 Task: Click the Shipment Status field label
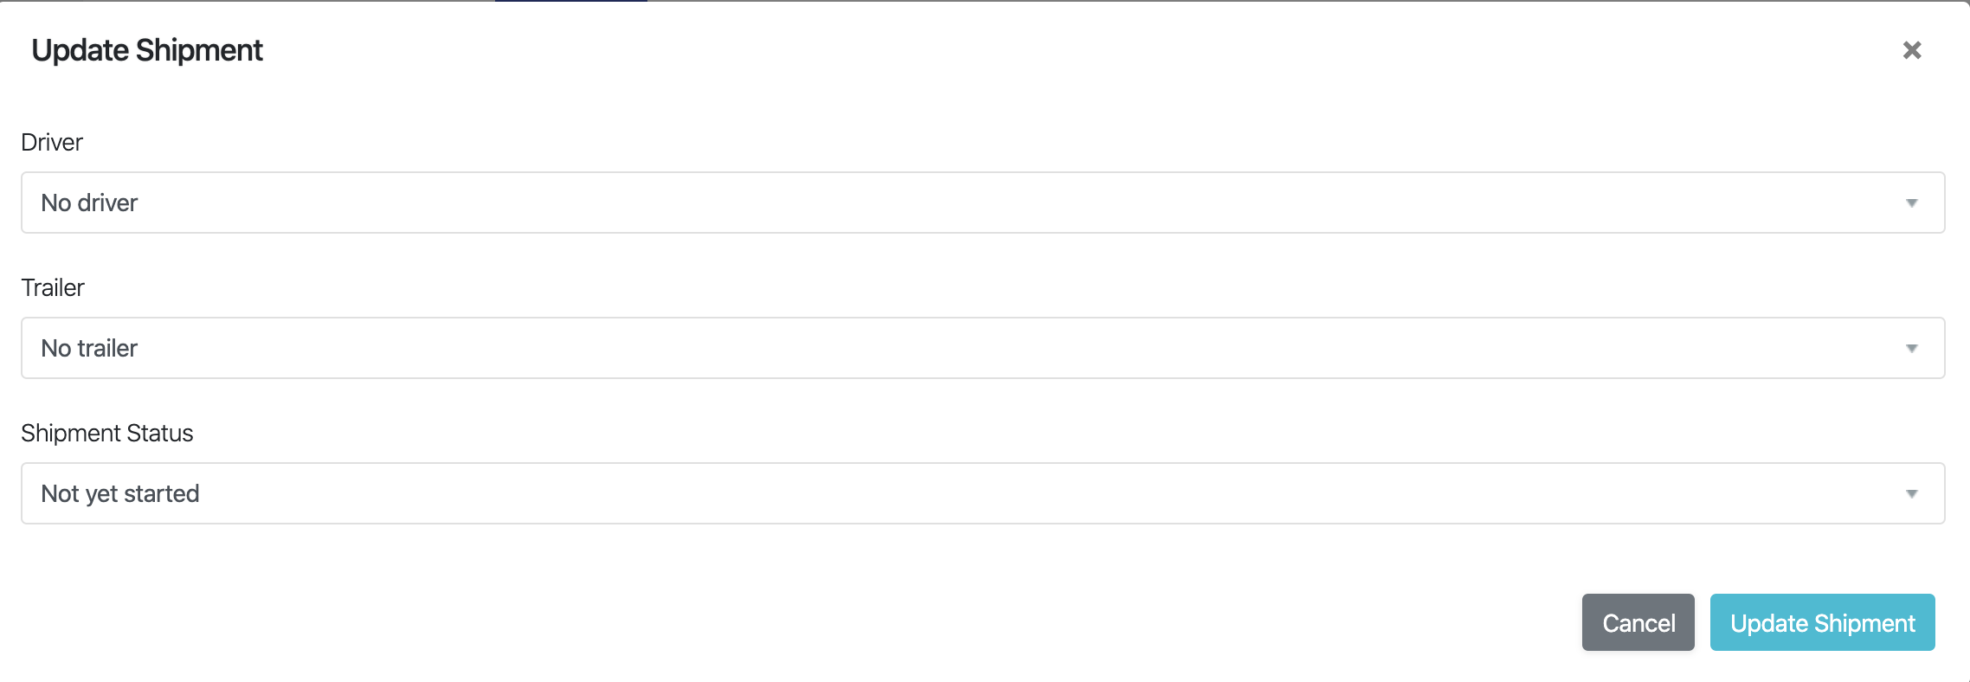coord(107,433)
